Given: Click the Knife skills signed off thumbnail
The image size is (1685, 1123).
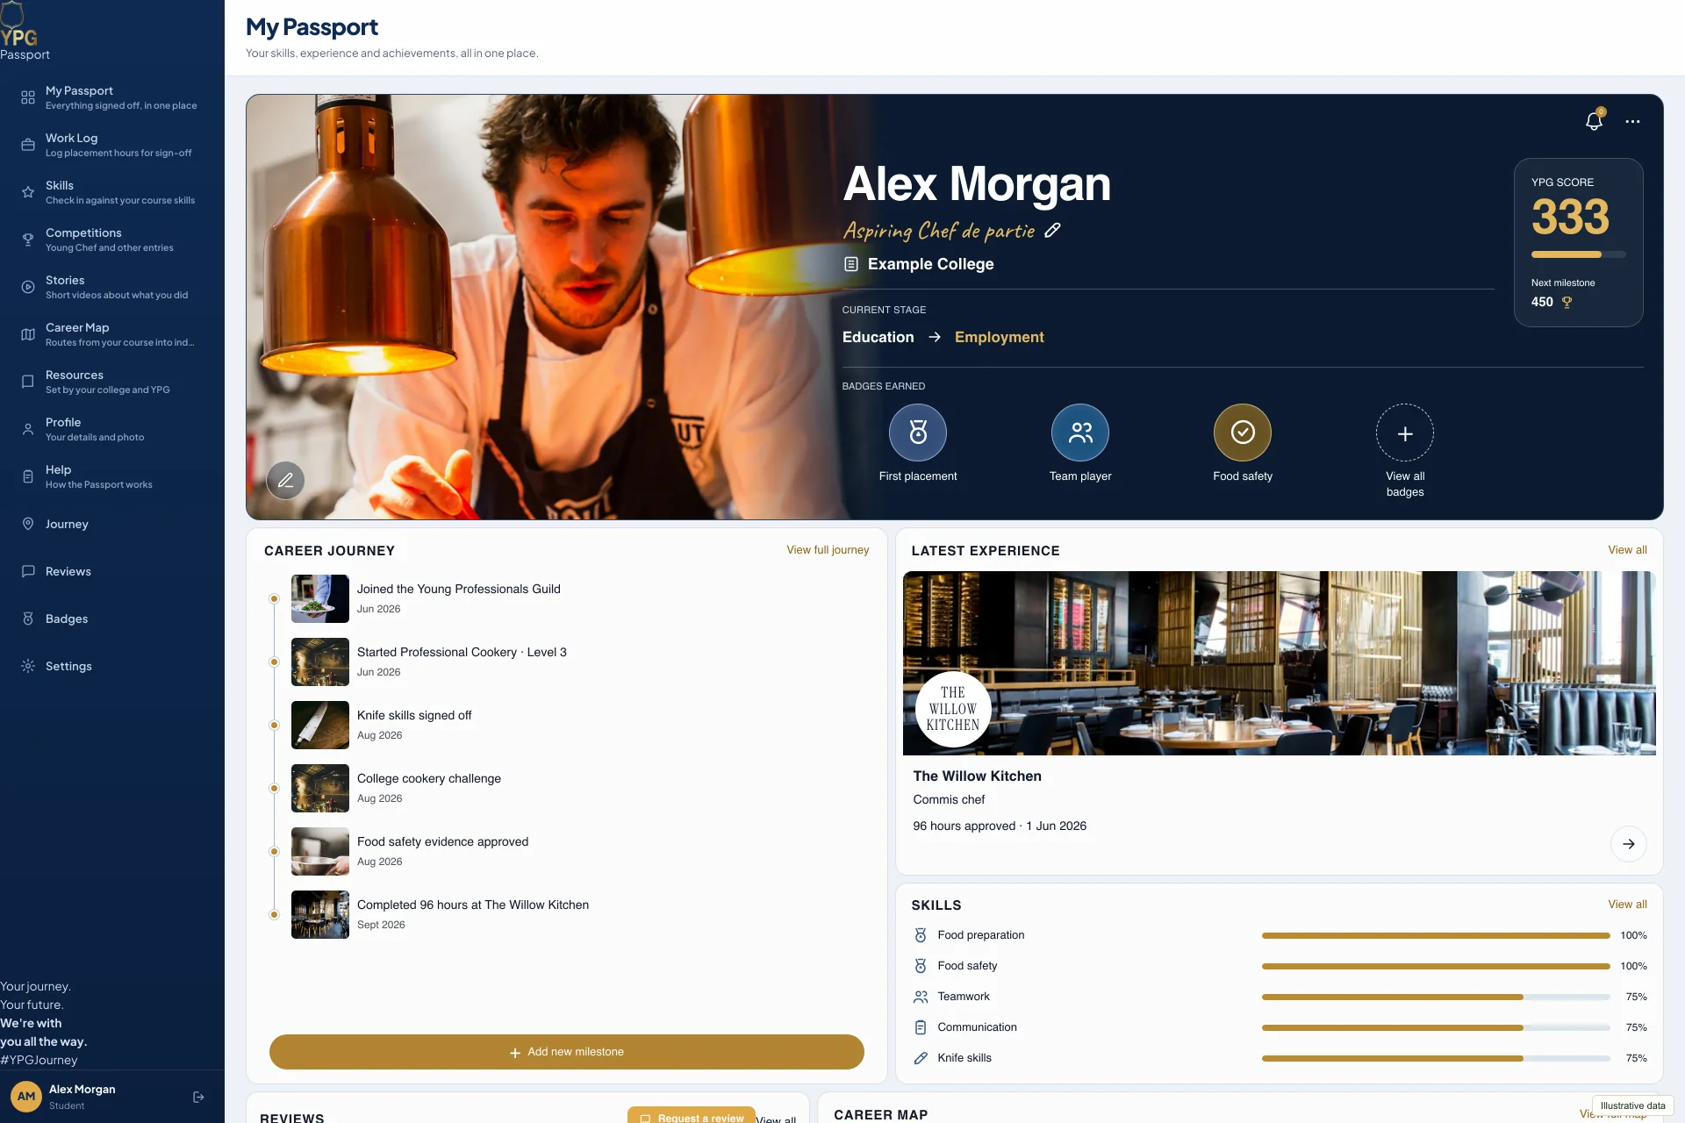Looking at the screenshot, I should 320,725.
